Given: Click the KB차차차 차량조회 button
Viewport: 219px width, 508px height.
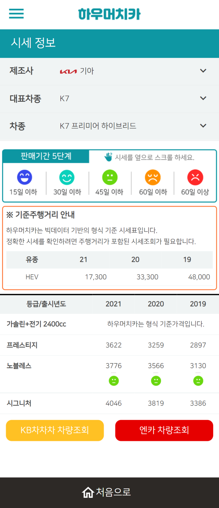Looking at the screenshot, I should tap(55, 430).
